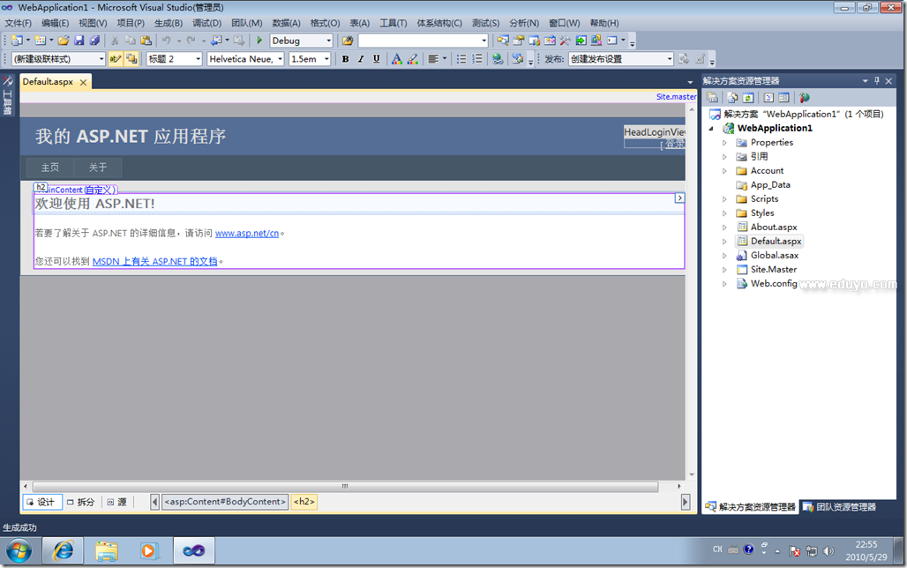Open the 调试(D) menu
Image resolution: width=907 pixels, height=568 pixels.
(207, 23)
